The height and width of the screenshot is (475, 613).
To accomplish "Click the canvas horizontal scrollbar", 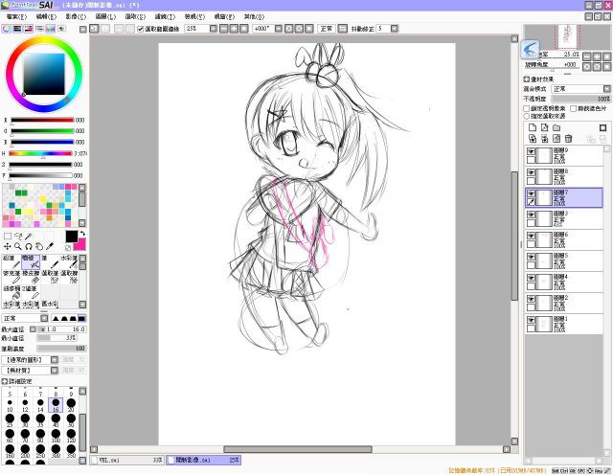I will [x=298, y=449].
